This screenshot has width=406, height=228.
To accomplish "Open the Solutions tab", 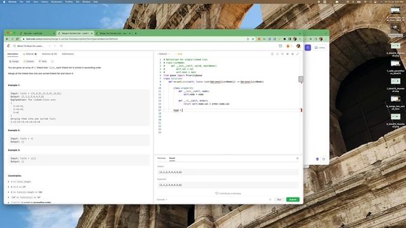I will pyautogui.click(x=49, y=54).
